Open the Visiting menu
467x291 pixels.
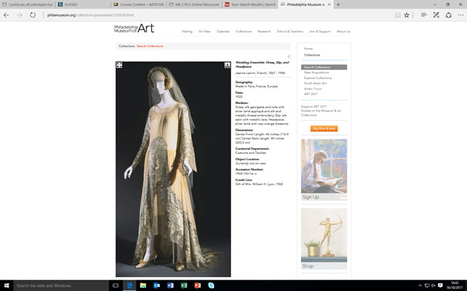click(x=187, y=32)
